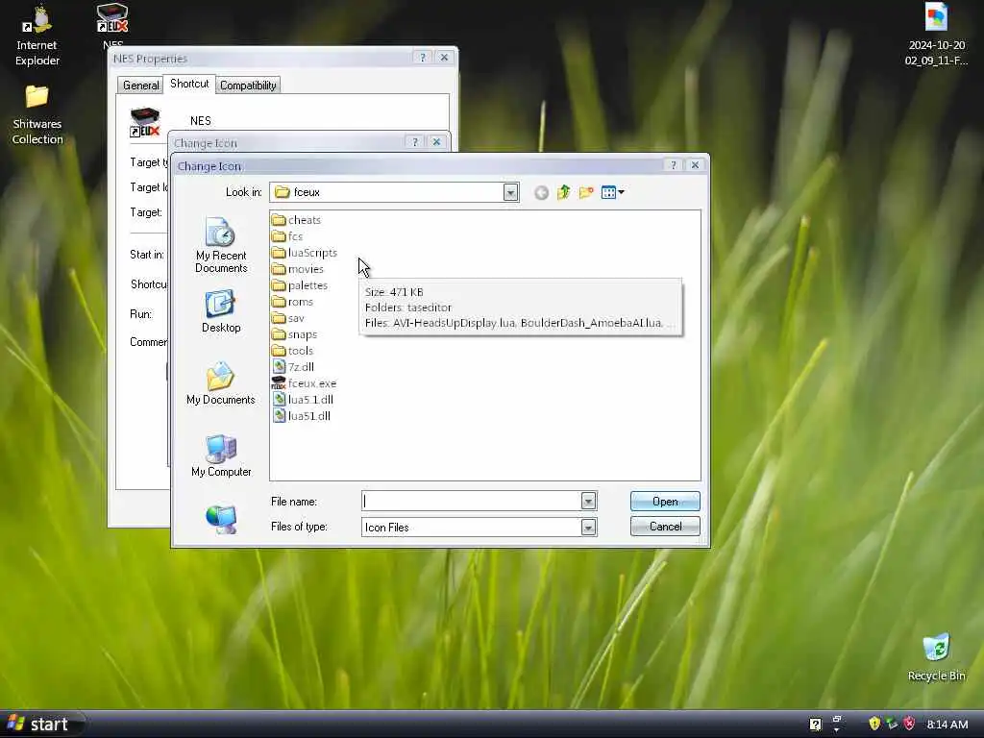Select the NES desktop shortcut icon
This screenshot has height=738, width=984.
pyautogui.click(x=112, y=26)
